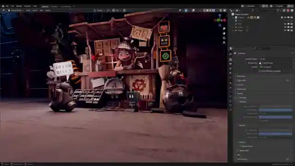Click the zoom magnifier viewport icon

[x=224, y=29]
